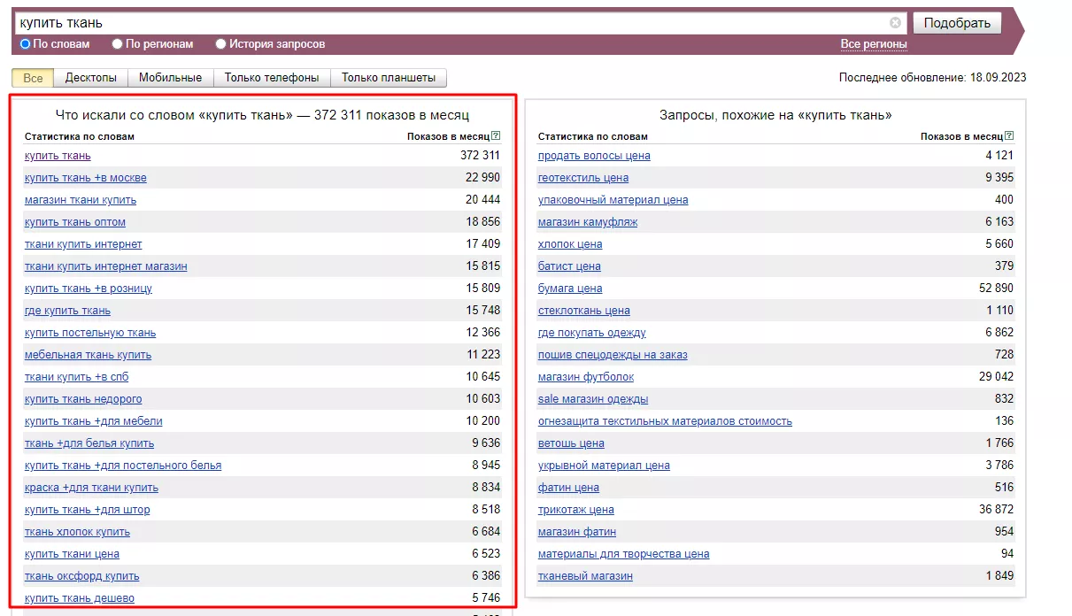Select the 'Все' devices tab
The width and height of the screenshot is (1072, 616).
33,78
